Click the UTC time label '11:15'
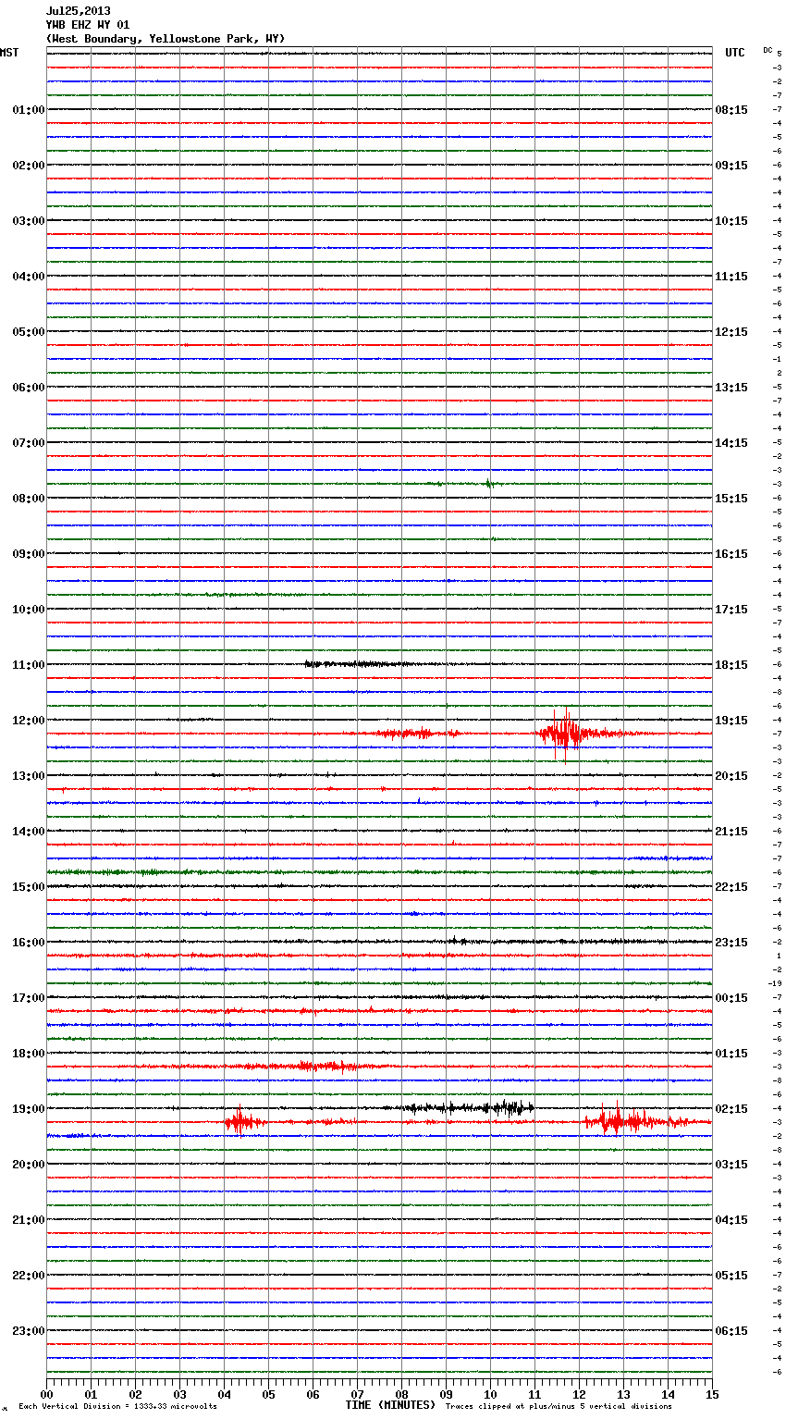The width and height of the screenshot is (786, 1419). point(731,277)
